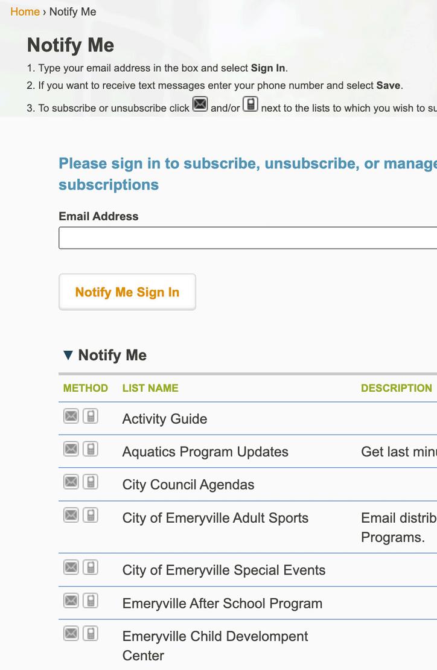Email subscribe to Emeryville After School Program

[x=71, y=601]
